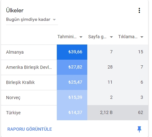The width and height of the screenshot is (152, 137).
Task: Click the ₺39,66 earnings cell
Action: (x=72, y=52)
